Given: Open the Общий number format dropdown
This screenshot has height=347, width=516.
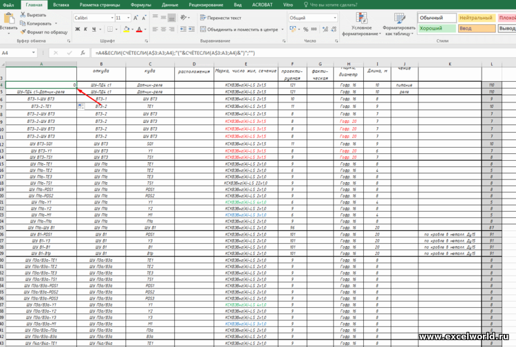Looking at the screenshot, I should (x=335, y=18).
